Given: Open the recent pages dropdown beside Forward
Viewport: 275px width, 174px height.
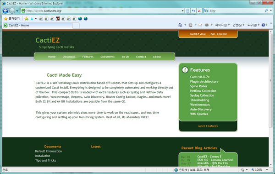Looking at the screenshot, I should click(x=17, y=11).
